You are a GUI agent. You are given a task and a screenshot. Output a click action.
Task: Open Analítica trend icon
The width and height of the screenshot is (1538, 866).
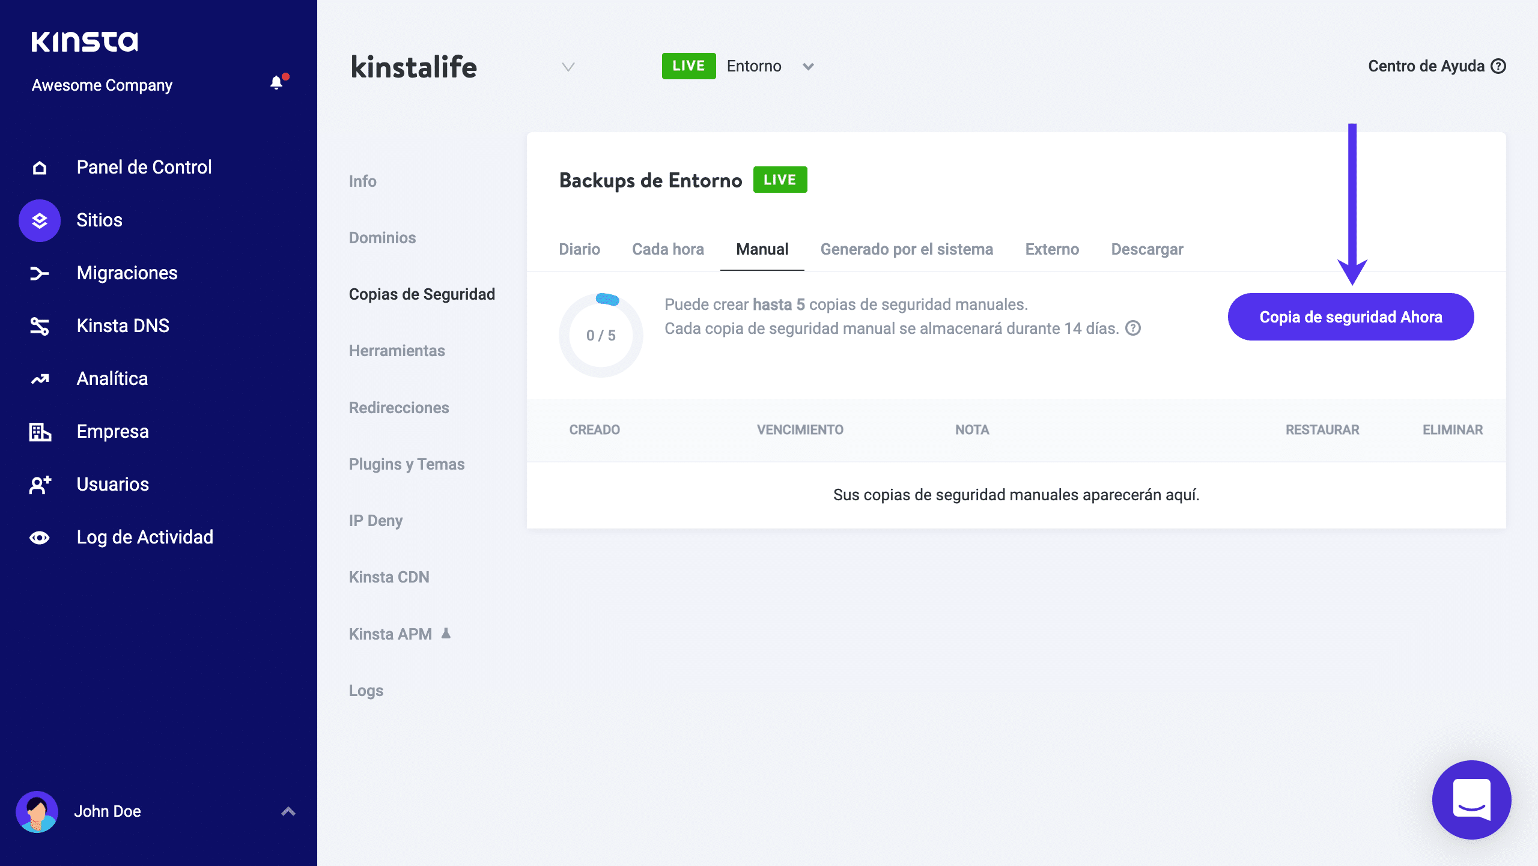point(40,379)
